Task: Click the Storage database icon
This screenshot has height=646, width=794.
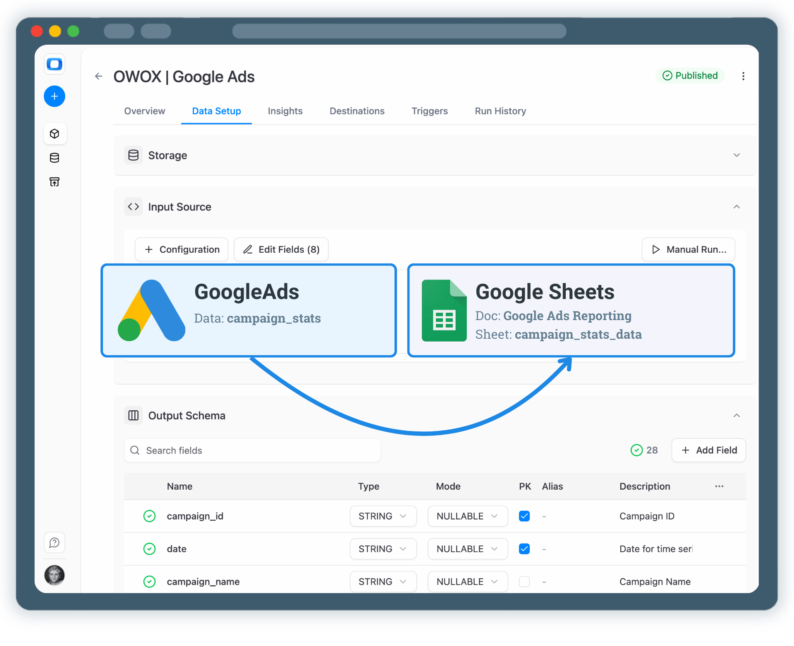Action: pos(133,155)
